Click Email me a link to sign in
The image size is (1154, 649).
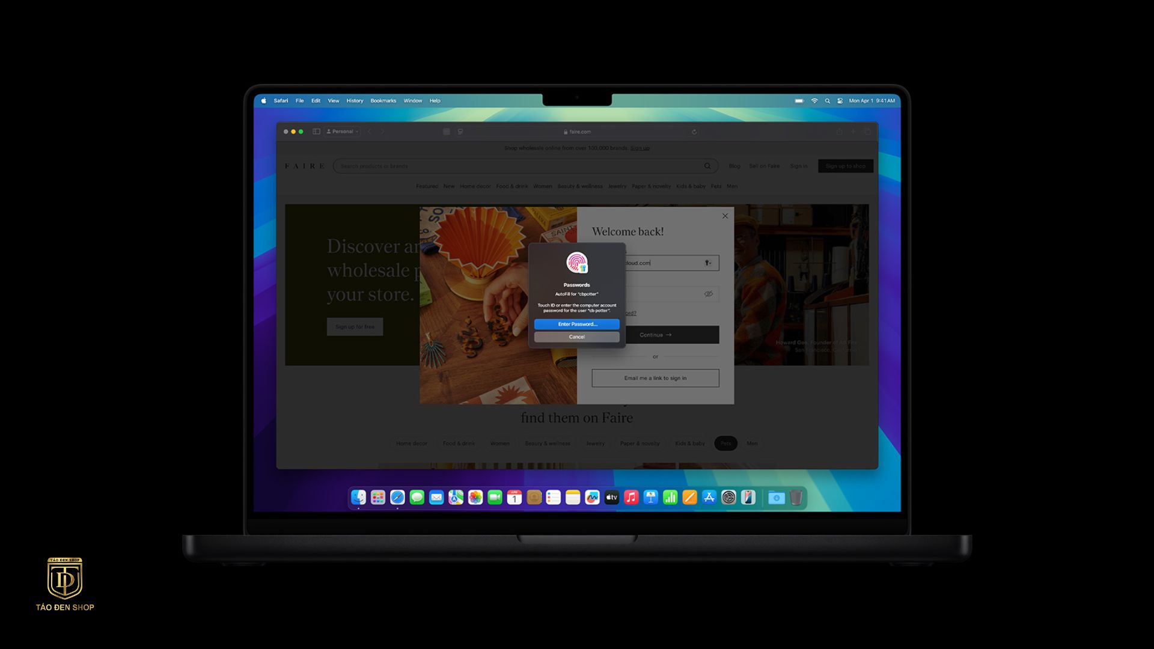pos(655,378)
